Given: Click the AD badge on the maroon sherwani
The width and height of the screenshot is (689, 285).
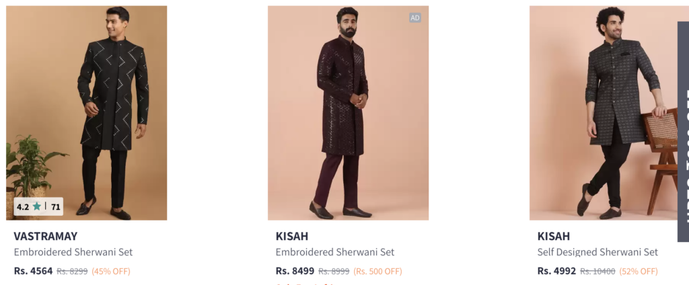Looking at the screenshot, I should tap(414, 17).
